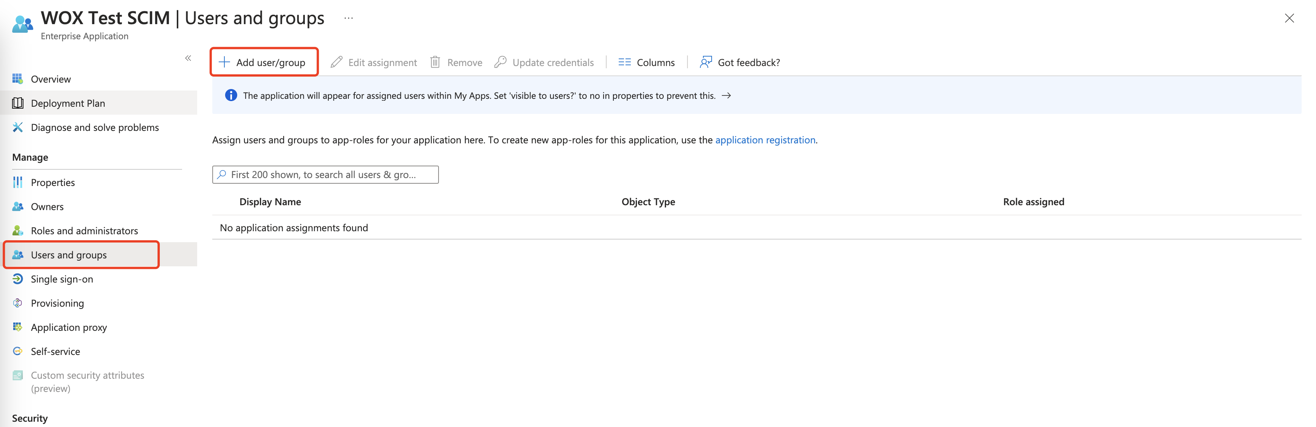Viewport: 1316px width, 427px height.
Task: Open Self-service settings
Action: tap(55, 352)
